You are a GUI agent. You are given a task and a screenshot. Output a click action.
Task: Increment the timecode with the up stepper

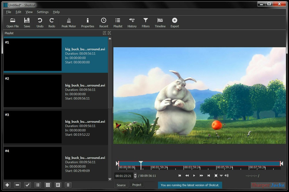[x=135, y=174]
